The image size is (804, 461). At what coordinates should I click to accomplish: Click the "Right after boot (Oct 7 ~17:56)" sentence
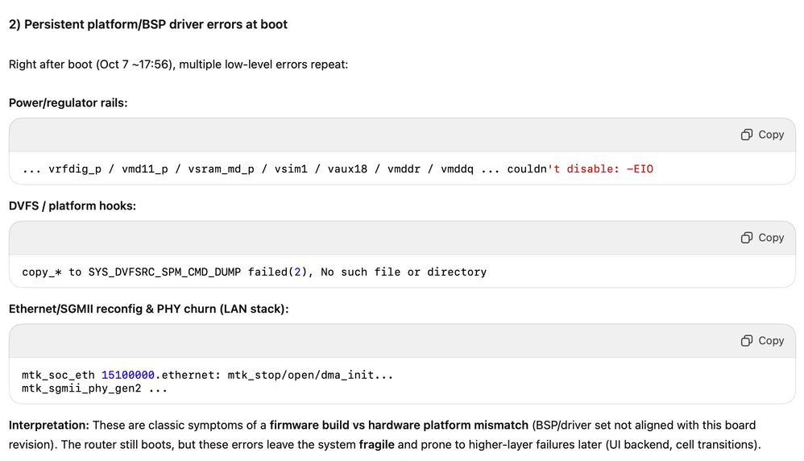tap(178, 64)
